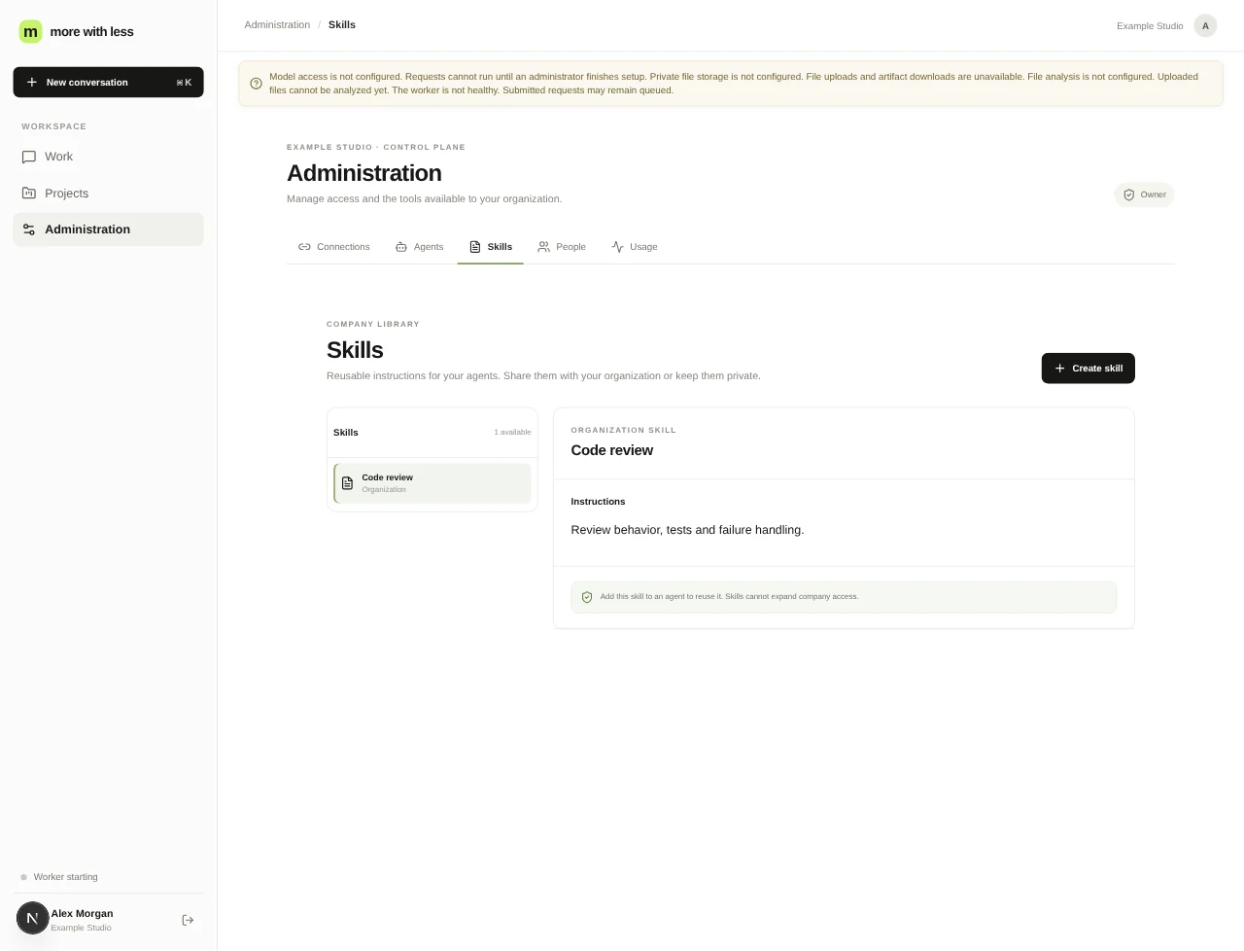Click the Instructions label
The image size is (1244, 951).
(598, 502)
